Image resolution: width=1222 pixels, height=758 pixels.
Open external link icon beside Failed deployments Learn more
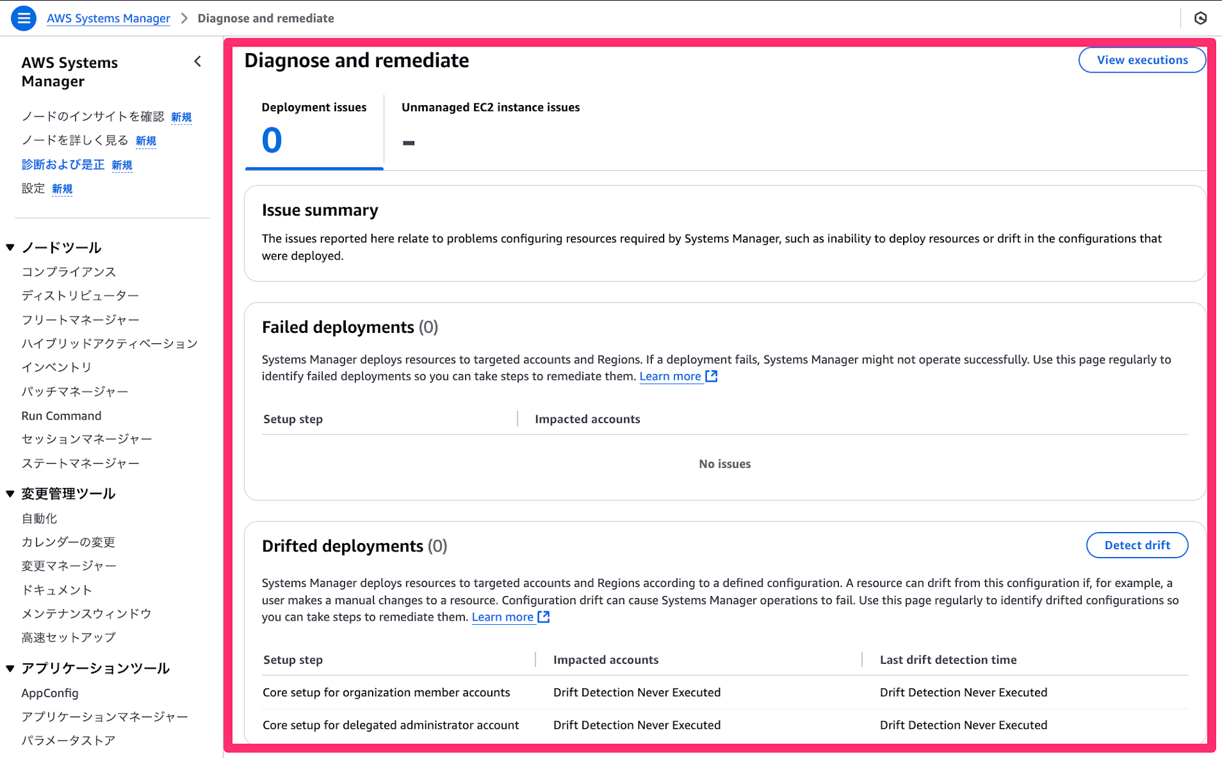[711, 376]
